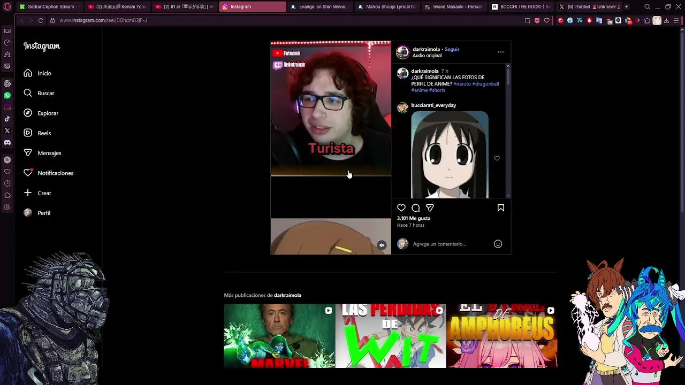Open the #anime hashtag
The image size is (685, 385).
[420, 90]
